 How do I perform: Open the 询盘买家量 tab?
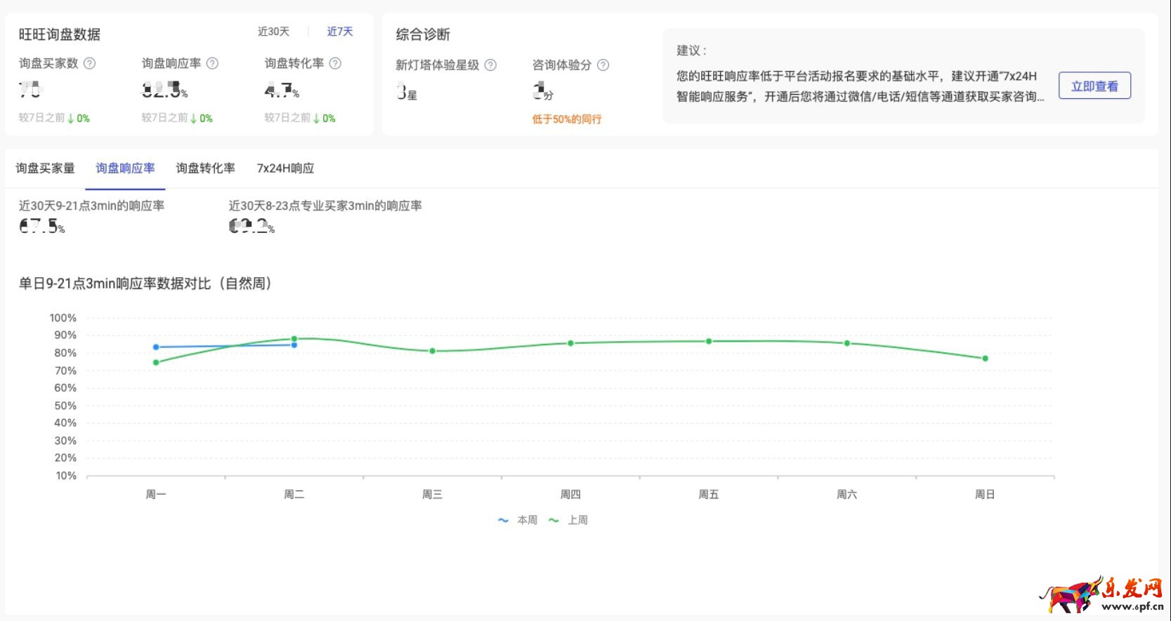(x=45, y=168)
